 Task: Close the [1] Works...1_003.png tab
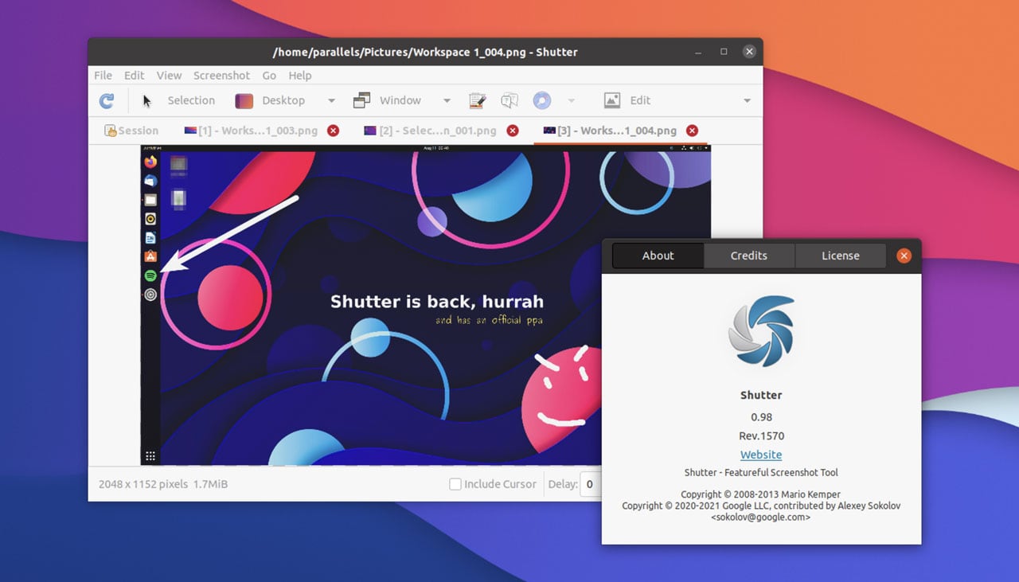click(x=333, y=131)
